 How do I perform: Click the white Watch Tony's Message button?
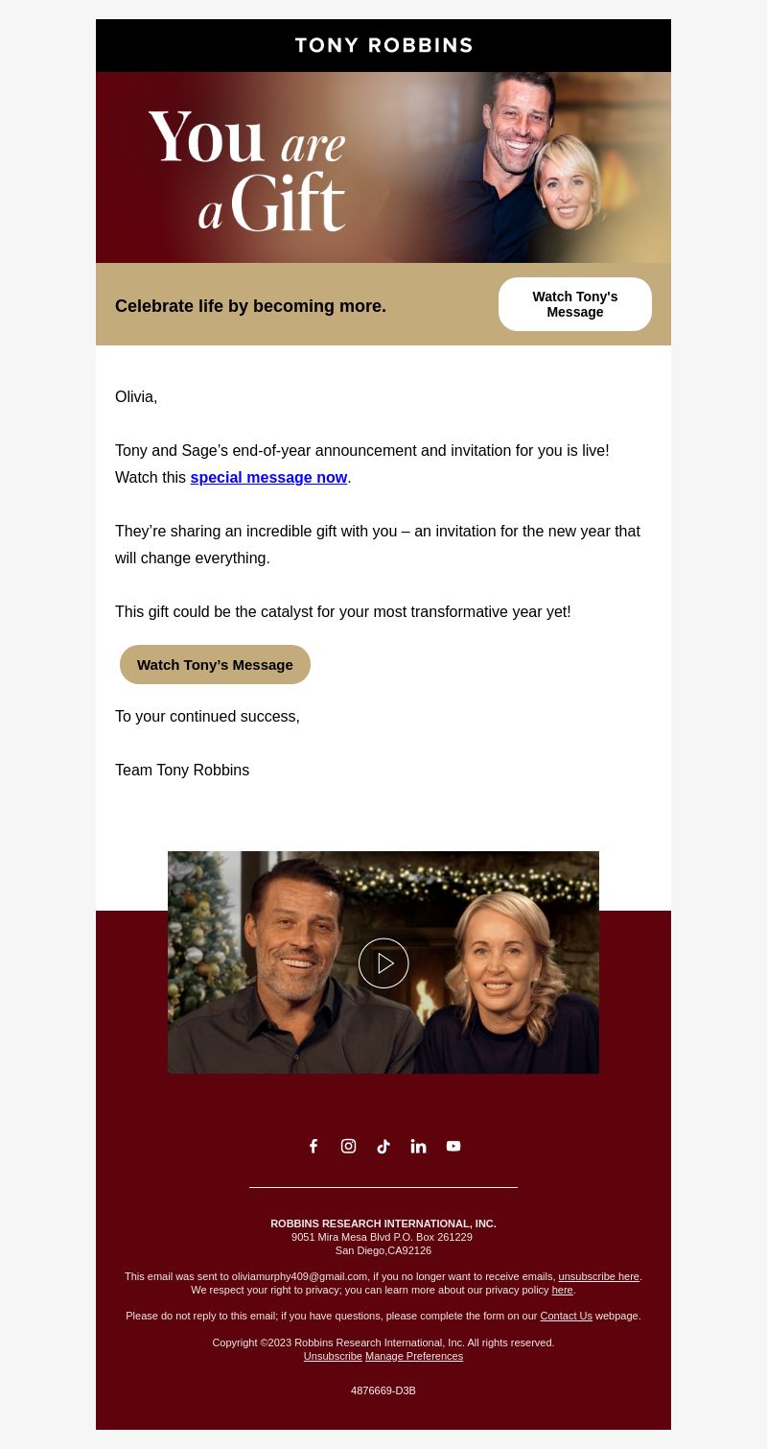point(575,304)
